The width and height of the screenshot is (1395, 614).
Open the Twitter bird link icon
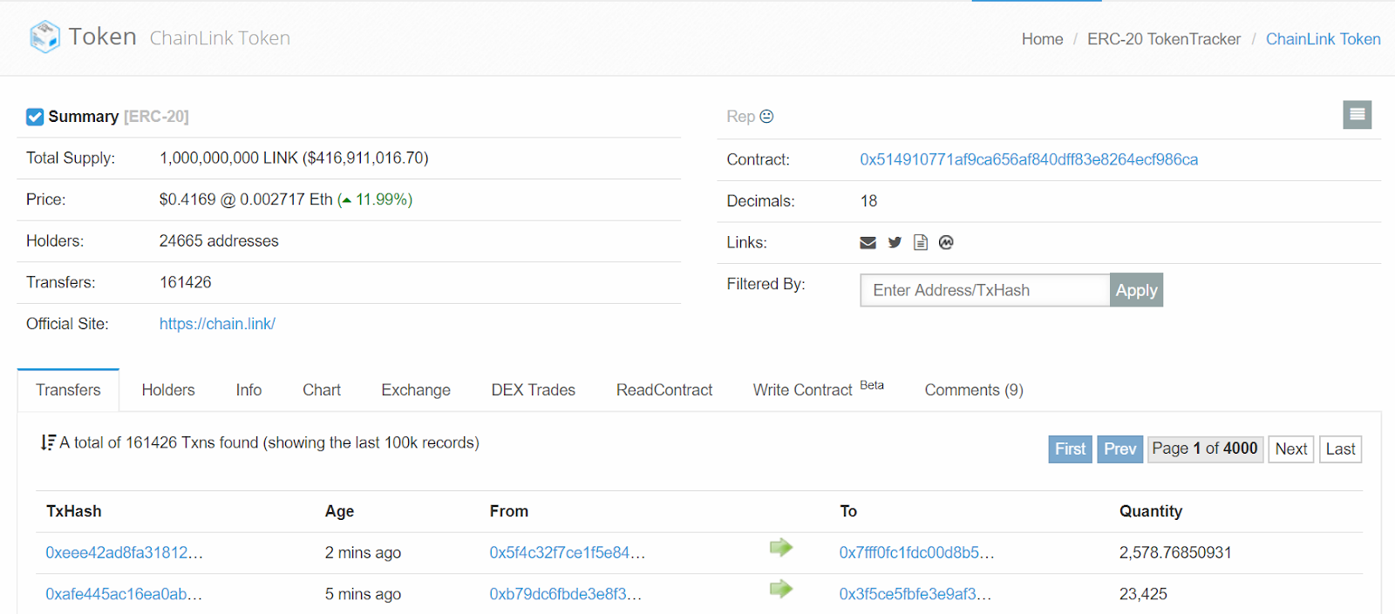895,242
